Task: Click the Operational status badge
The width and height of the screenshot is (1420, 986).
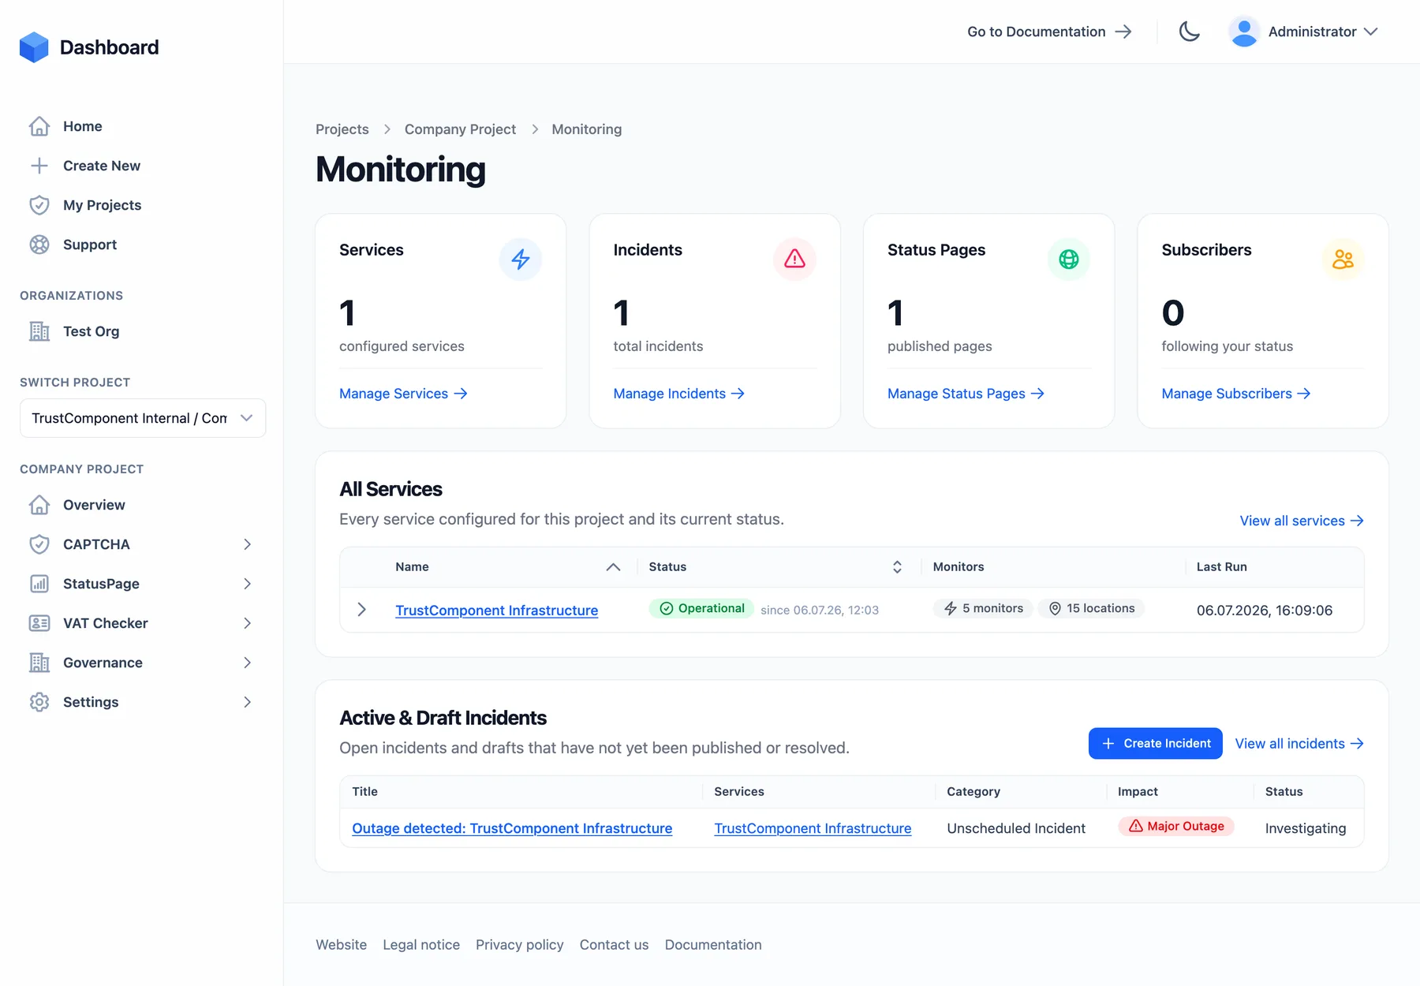Action: pyautogui.click(x=701, y=608)
